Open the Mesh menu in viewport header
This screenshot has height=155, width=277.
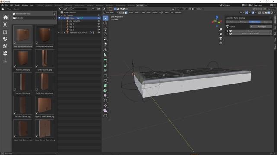click(148, 12)
